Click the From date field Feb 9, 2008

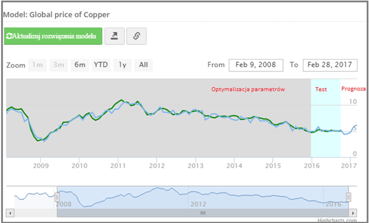pyautogui.click(x=256, y=65)
